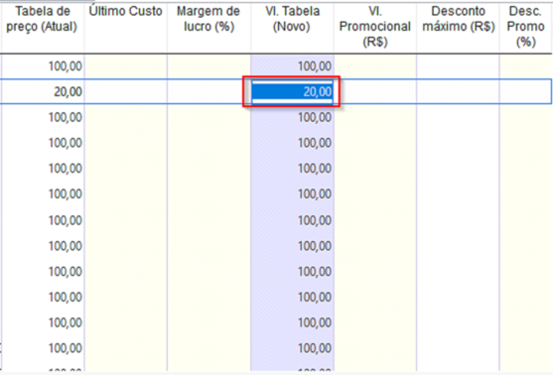Click the Último Custo cell in the 20,00 row
This screenshot has height=375, width=553.
125,91
